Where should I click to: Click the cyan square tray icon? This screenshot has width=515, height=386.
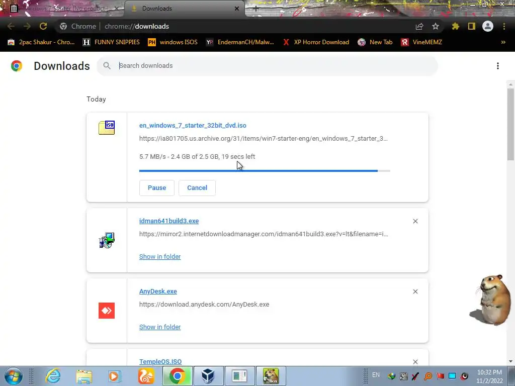(452, 376)
